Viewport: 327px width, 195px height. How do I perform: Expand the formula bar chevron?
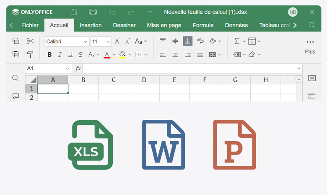tap(298, 68)
